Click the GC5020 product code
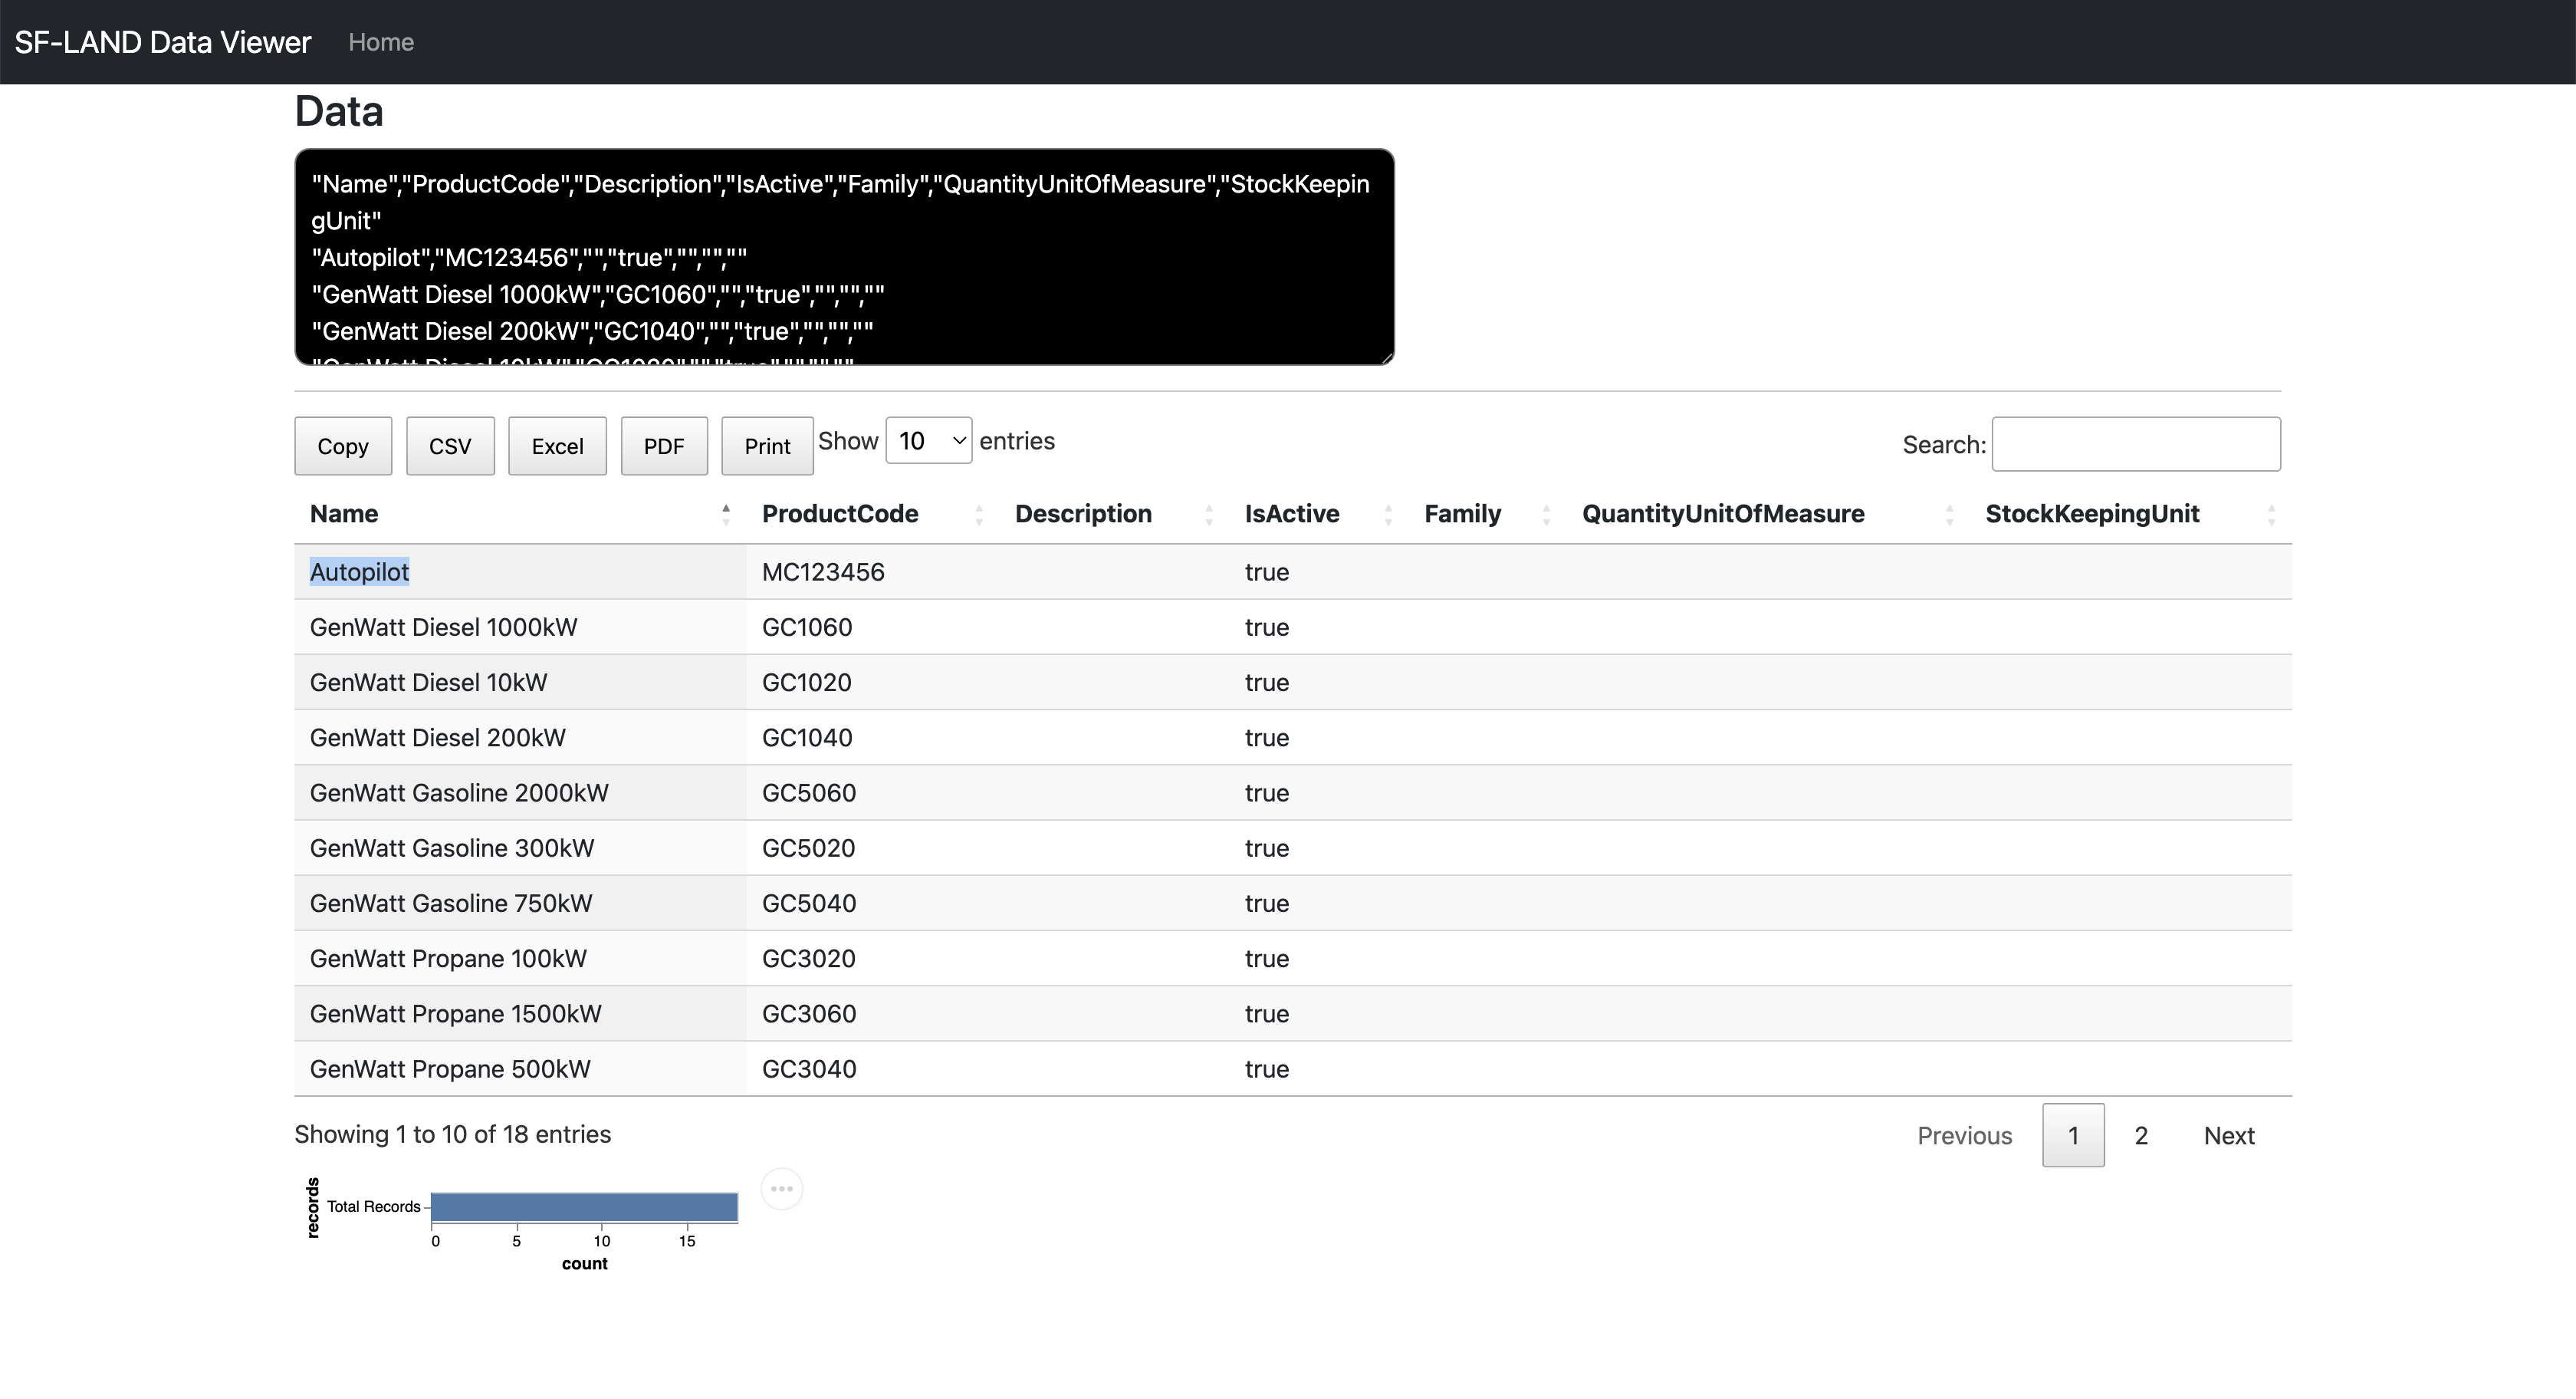The width and height of the screenshot is (2576, 1399). click(x=808, y=848)
